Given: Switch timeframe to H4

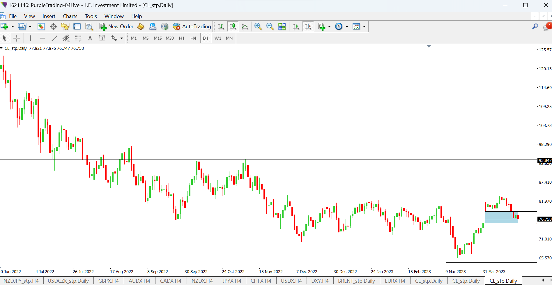Looking at the screenshot, I should (193, 38).
